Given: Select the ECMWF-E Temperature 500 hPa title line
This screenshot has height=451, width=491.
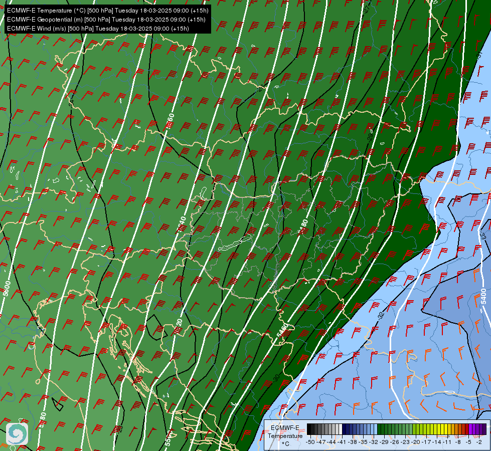Looking at the screenshot, I should [107, 11].
